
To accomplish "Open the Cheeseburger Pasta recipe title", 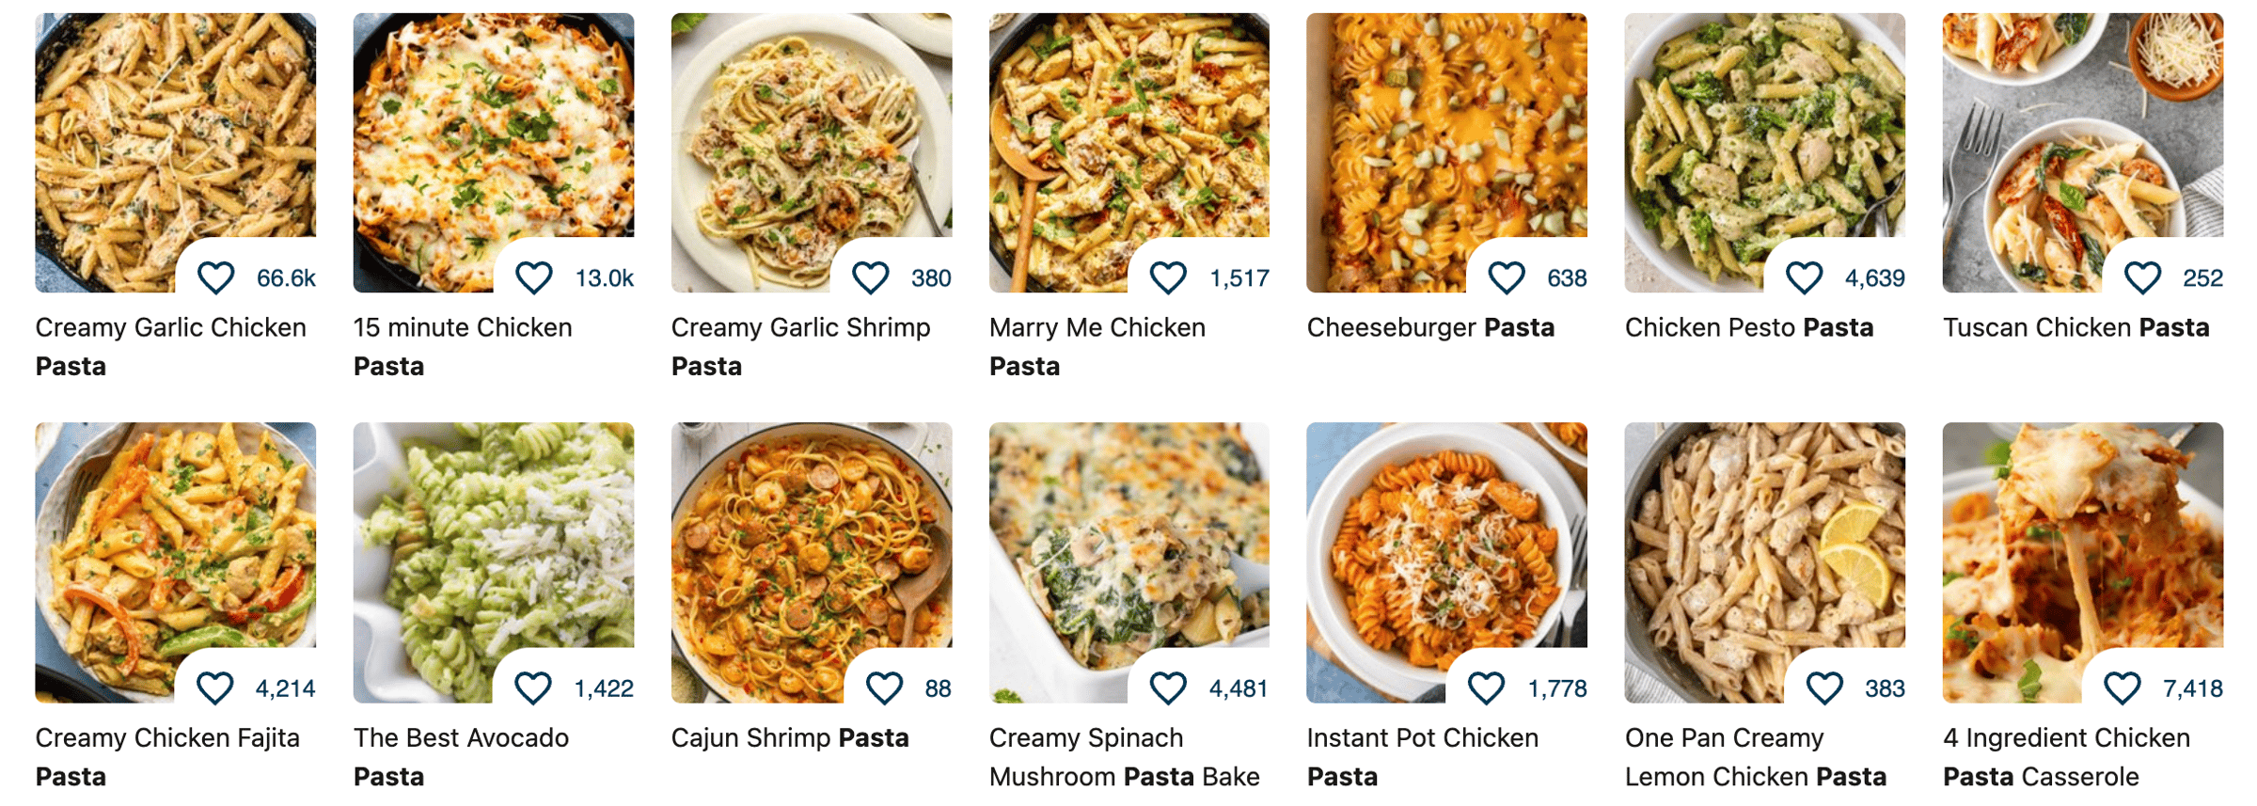I will point(1429,327).
